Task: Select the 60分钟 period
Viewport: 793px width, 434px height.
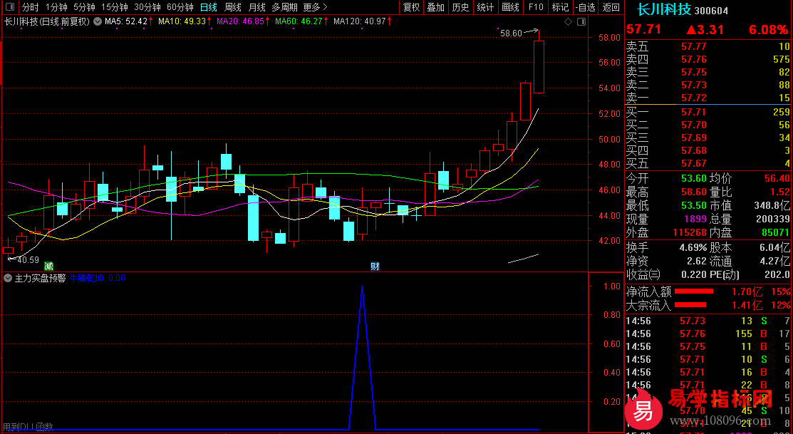Action: point(180,7)
